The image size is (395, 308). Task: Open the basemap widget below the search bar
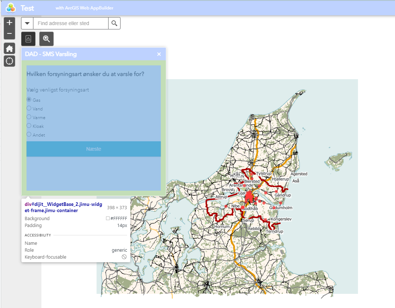point(28,38)
